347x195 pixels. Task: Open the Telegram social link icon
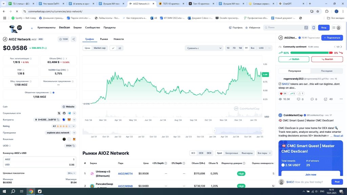point(69,113)
